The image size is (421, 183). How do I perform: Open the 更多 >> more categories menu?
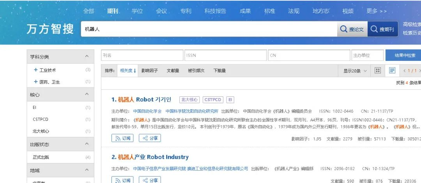point(377,11)
